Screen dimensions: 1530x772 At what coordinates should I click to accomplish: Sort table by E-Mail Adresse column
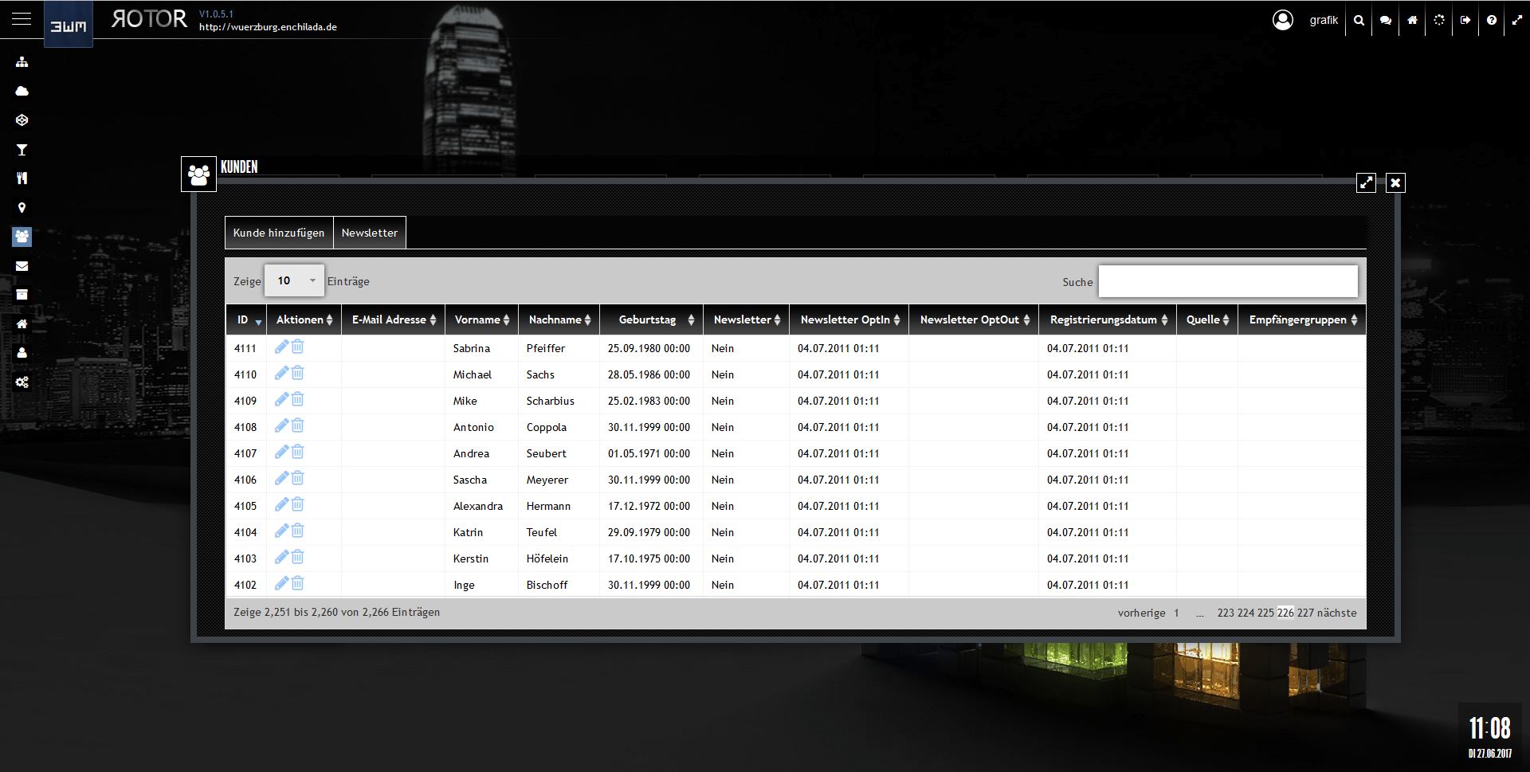pyautogui.click(x=394, y=319)
